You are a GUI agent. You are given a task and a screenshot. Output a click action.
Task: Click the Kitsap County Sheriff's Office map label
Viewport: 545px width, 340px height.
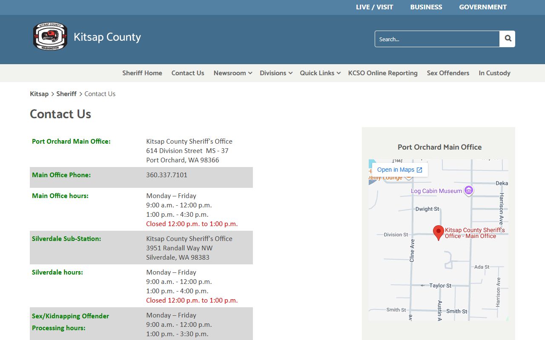tap(475, 233)
